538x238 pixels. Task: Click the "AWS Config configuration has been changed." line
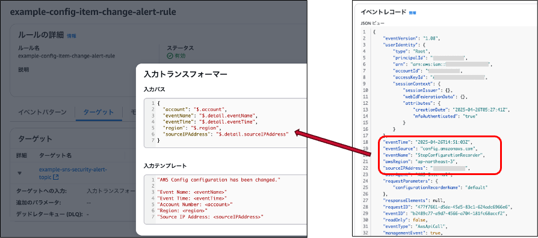click(x=218, y=179)
